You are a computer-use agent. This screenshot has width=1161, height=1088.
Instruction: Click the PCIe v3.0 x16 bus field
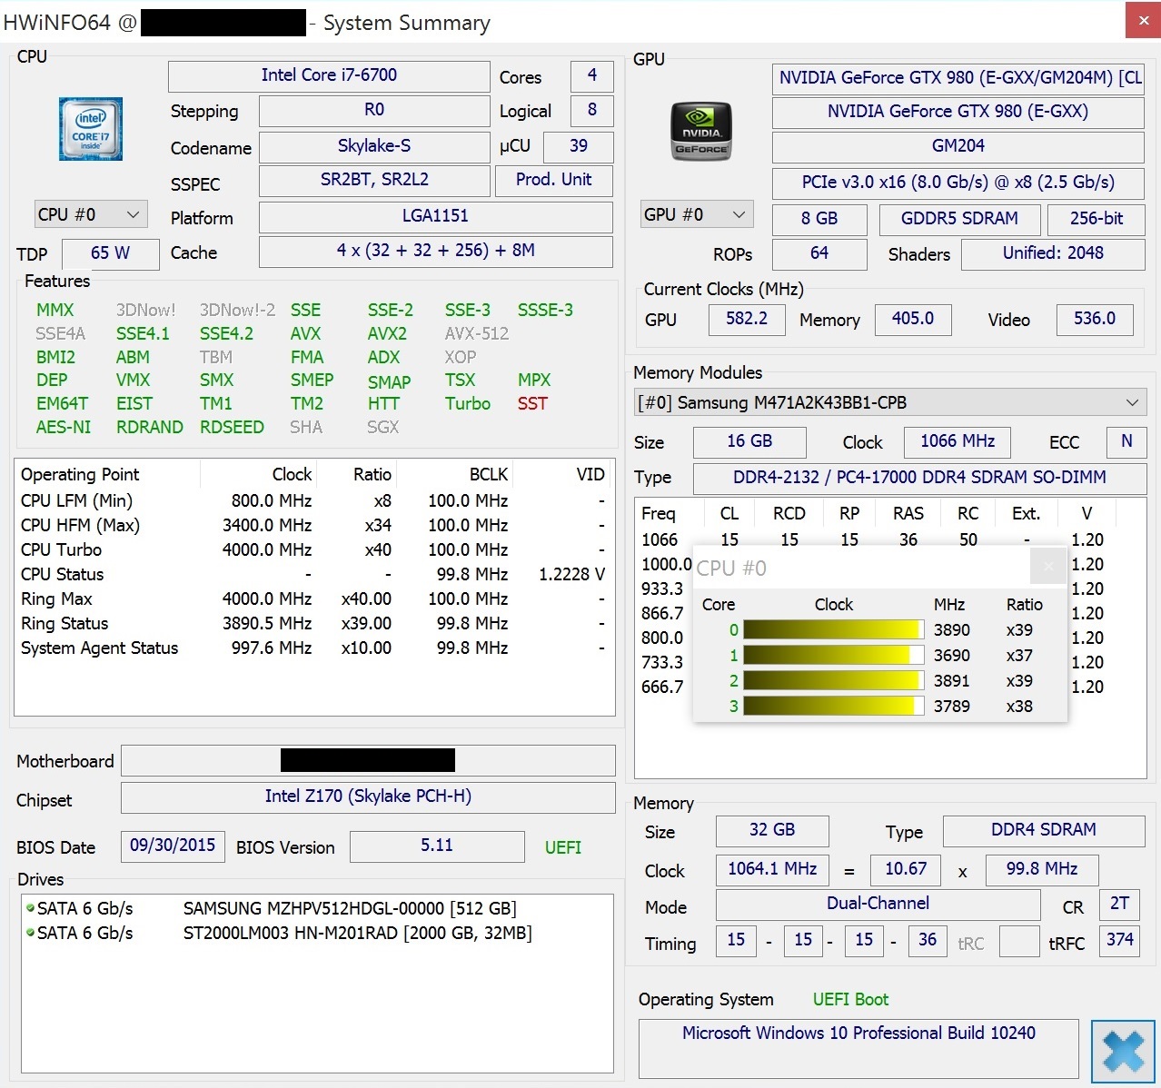point(958,183)
